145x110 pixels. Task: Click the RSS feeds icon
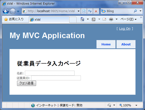tap(93, 19)
